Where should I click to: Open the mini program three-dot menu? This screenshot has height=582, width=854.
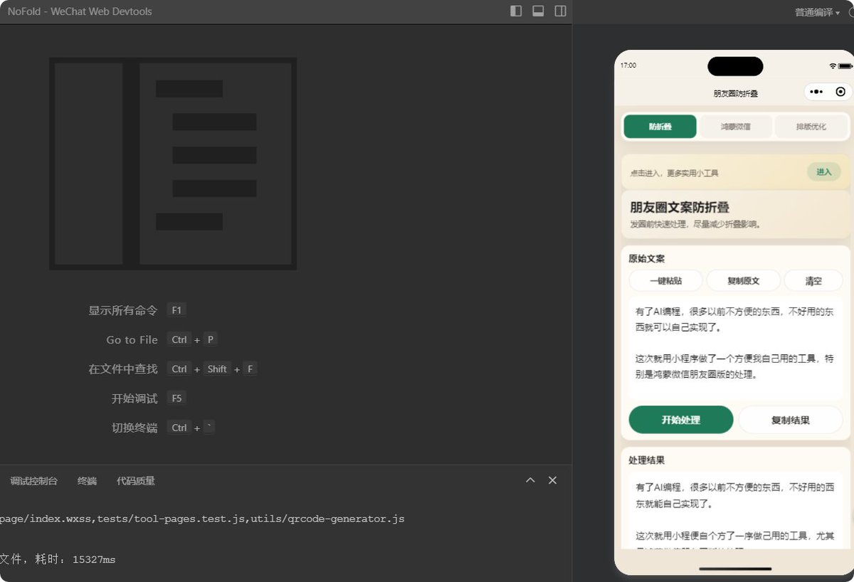[x=816, y=92]
